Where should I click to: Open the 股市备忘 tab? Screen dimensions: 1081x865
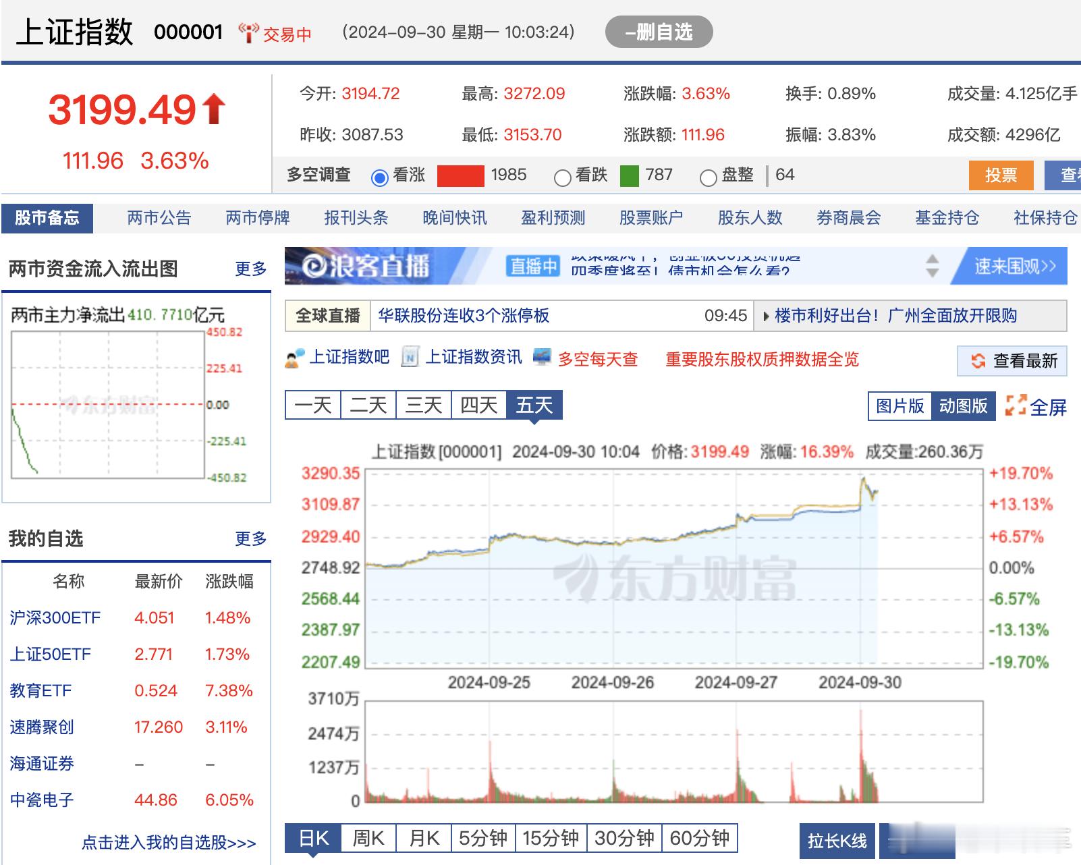coord(47,218)
